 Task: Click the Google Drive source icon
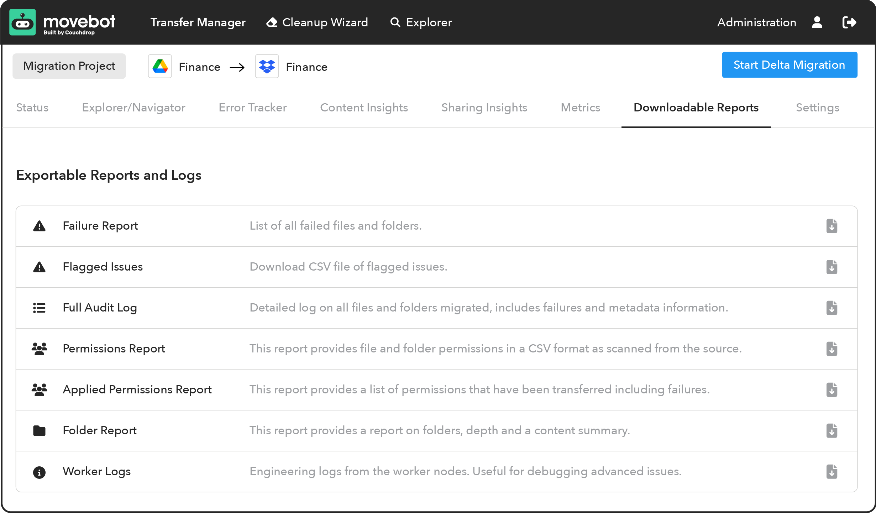[x=160, y=66]
